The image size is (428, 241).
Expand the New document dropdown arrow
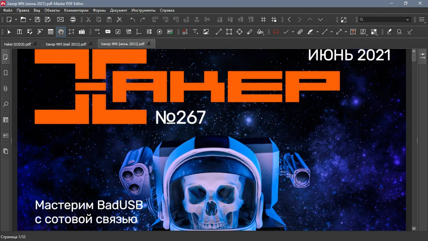pyautogui.click(x=16, y=19)
